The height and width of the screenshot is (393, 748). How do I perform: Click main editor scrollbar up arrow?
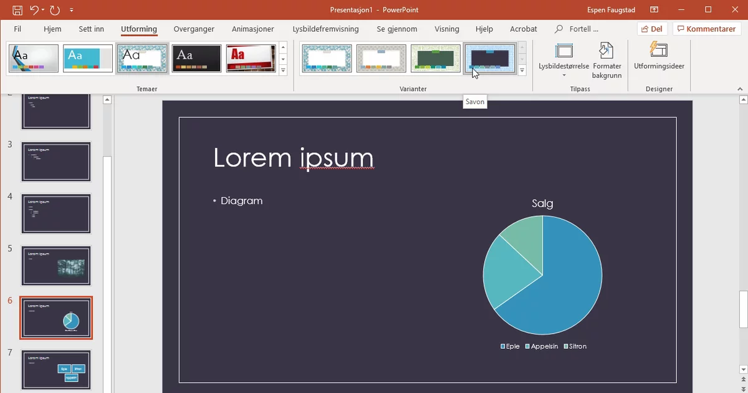[x=742, y=100]
